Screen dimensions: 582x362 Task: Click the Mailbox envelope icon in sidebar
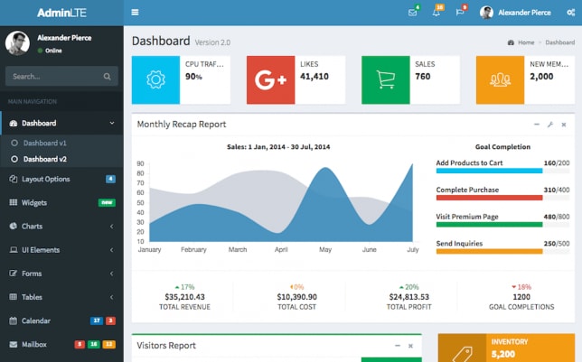coord(14,344)
